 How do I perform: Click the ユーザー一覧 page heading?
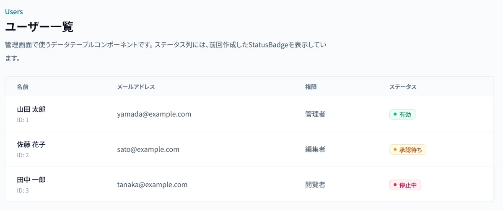[39, 27]
